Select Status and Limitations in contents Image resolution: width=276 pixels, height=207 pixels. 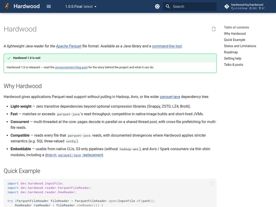point(240,46)
